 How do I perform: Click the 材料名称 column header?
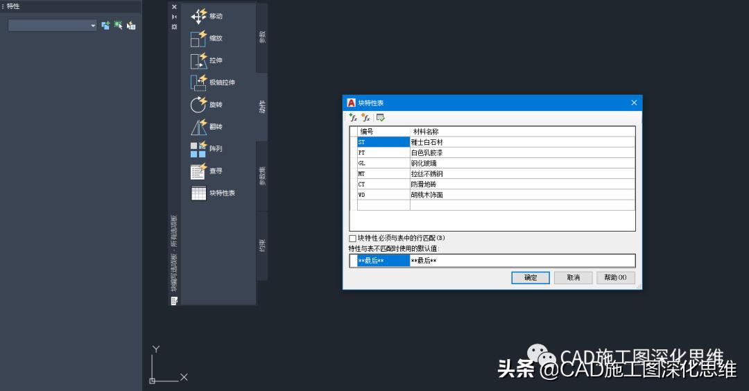point(523,131)
